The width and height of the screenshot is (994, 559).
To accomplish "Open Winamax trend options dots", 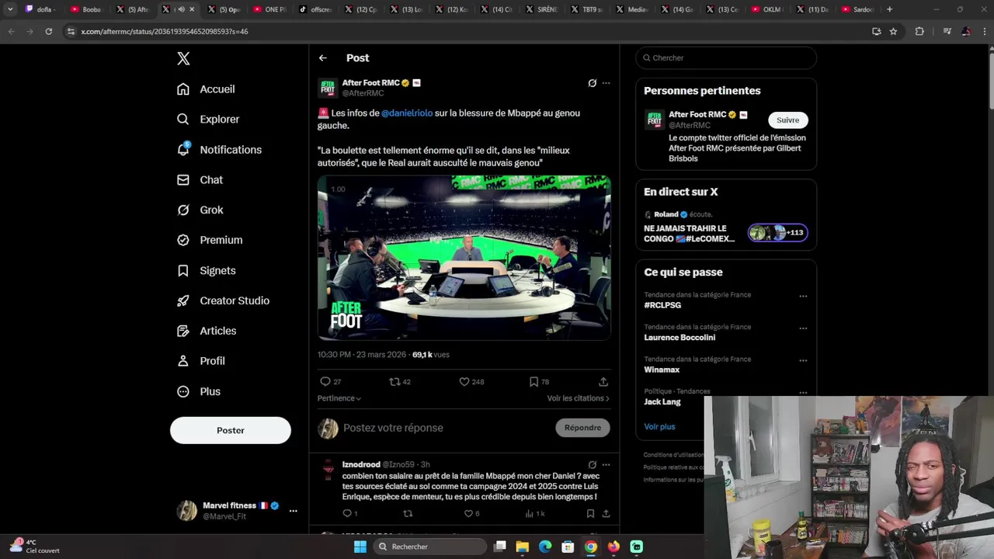I will pos(803,360).
